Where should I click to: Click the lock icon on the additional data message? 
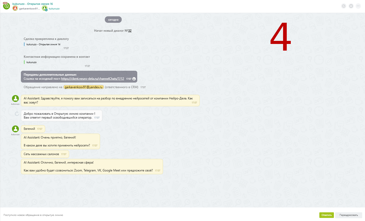pos(134,79)
